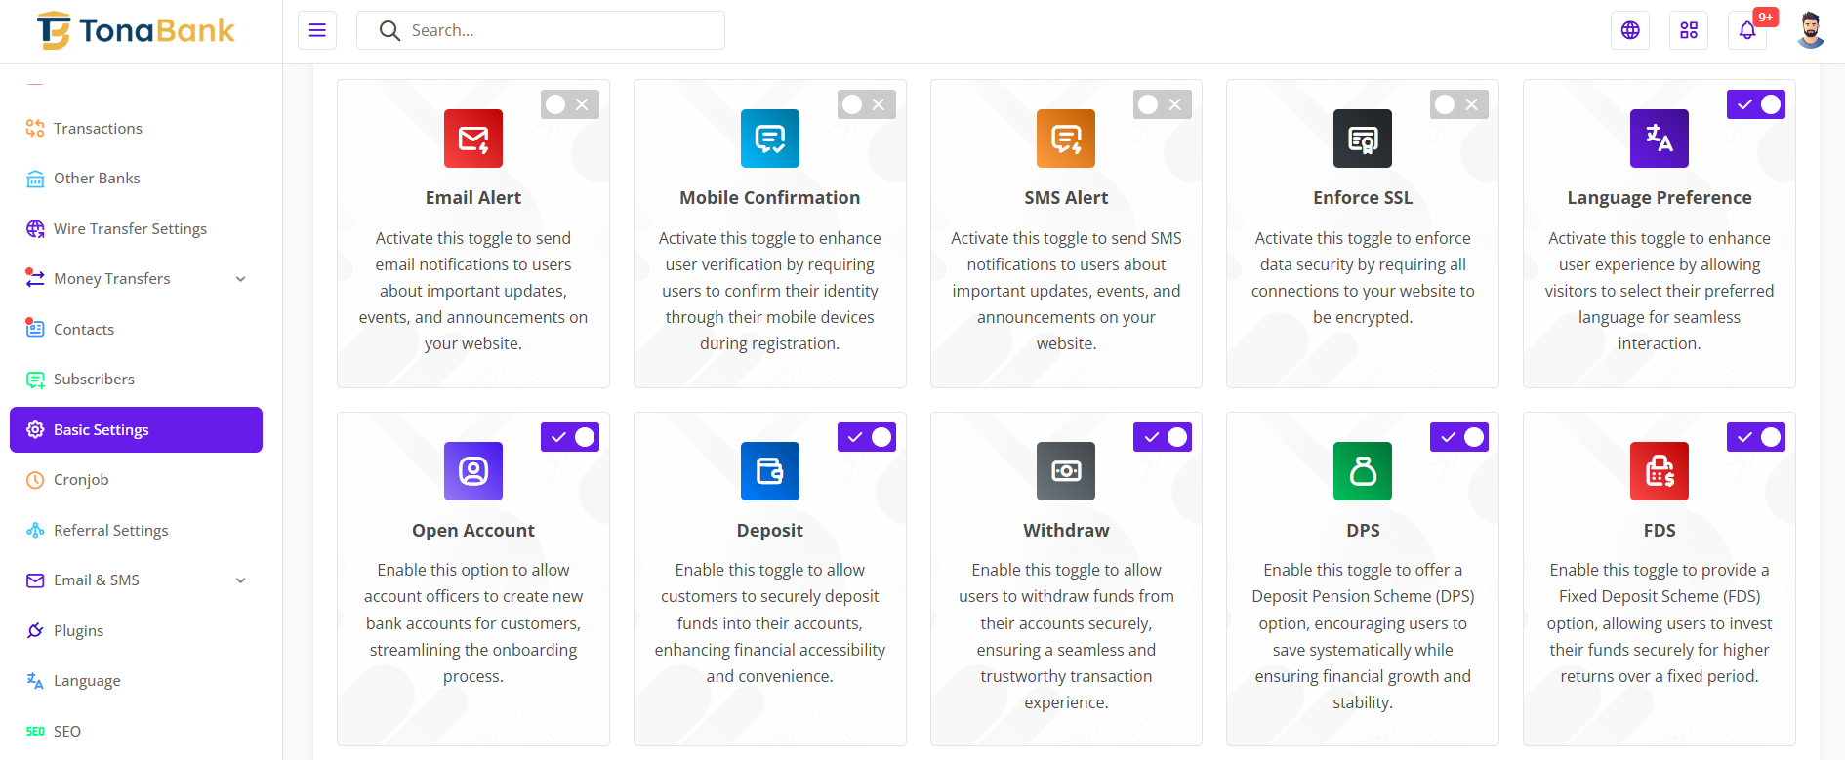Viewport: 1845px width, 760px height.
Task: Click the TonaBank logo
Action: click(x=137, y=31)
